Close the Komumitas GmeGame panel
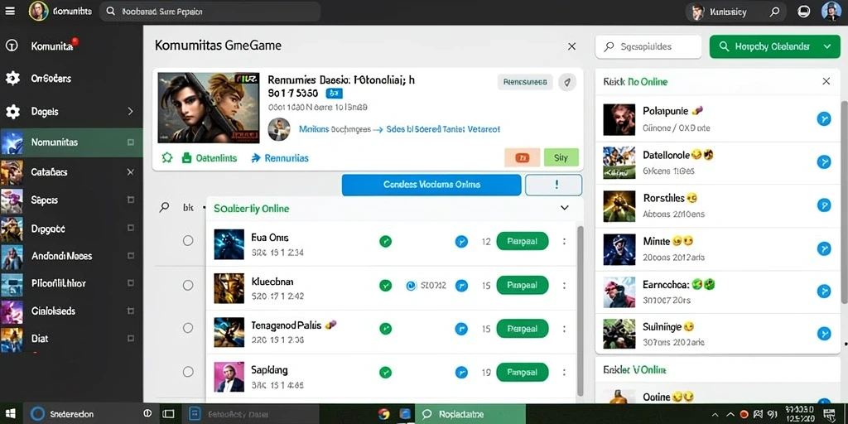 [x=571, y=46]
